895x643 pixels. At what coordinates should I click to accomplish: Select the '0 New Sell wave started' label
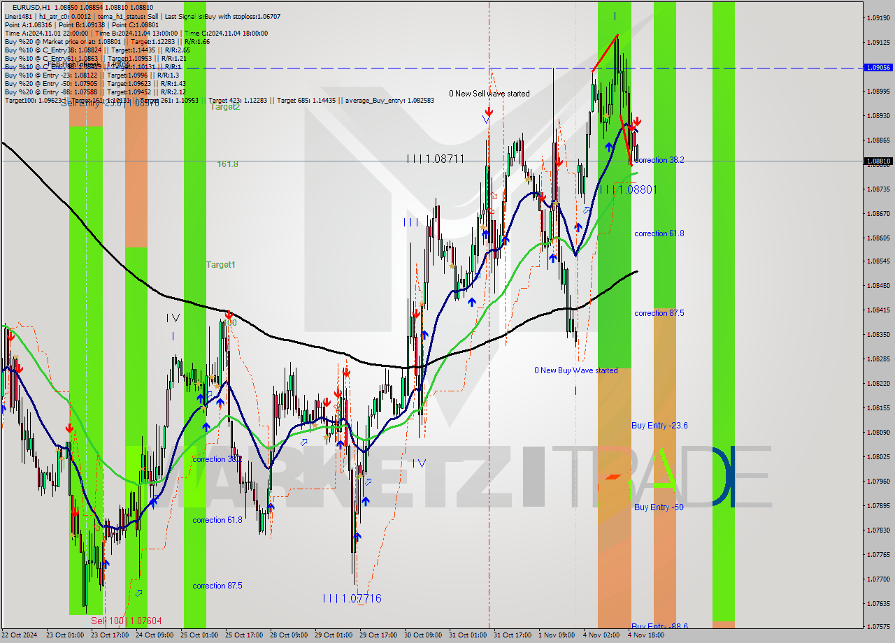pos(489,94)
